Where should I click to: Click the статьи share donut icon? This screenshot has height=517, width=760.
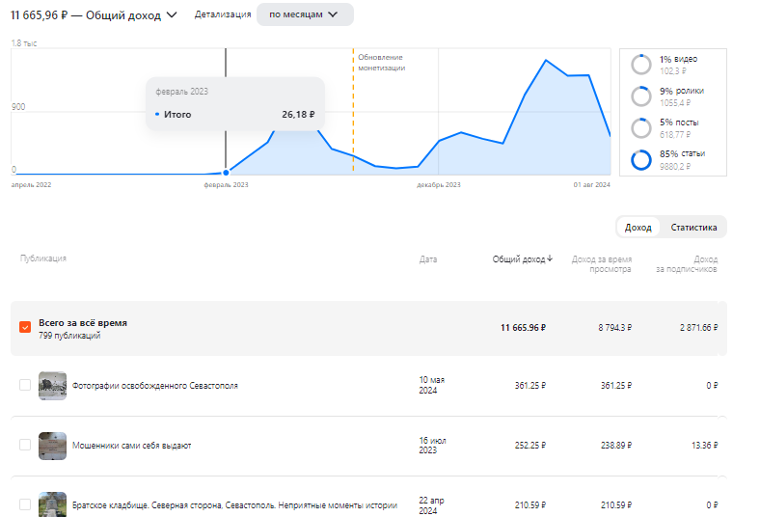[x=640, y=160]
